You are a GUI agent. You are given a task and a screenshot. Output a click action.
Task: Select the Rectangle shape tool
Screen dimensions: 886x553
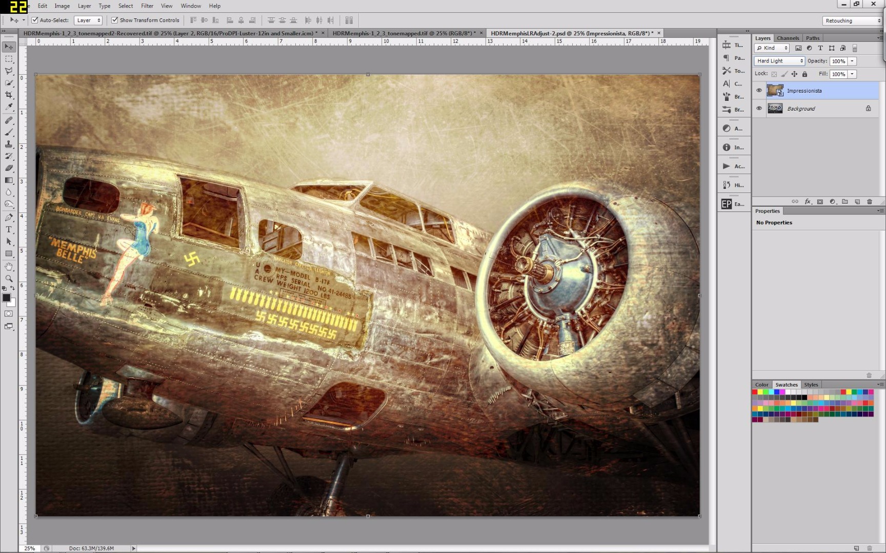[x=9, y=253]
